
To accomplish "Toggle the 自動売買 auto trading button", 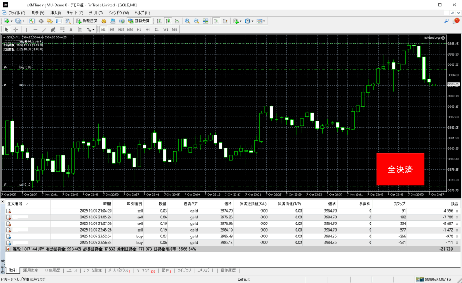I will pyautogui.click(x=139, y=21).
